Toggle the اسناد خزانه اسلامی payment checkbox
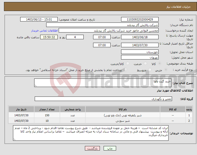 tap(125, 69)
